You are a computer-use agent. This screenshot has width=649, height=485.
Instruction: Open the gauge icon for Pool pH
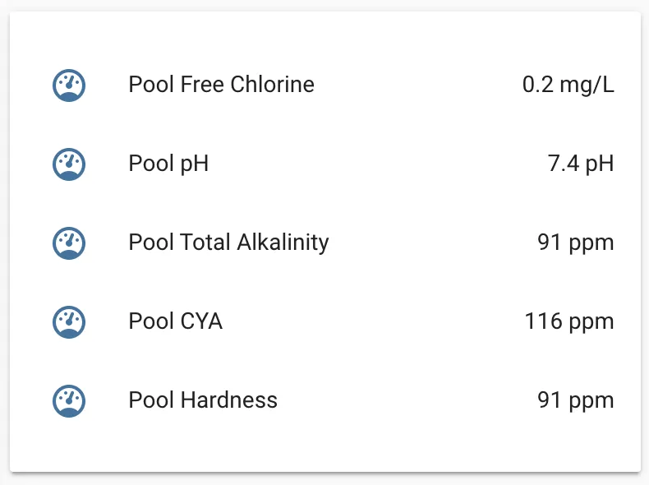[69, 164]
